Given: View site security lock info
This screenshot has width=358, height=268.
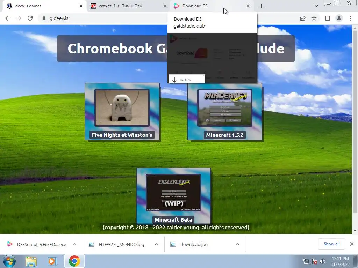Looking at the screenshot, I should click(44, 18).
